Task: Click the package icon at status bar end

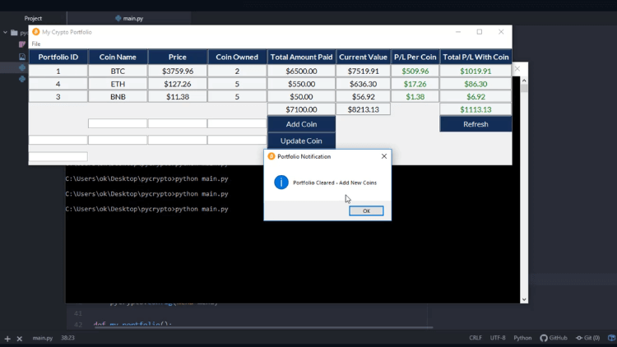Action: pos(611,338)
